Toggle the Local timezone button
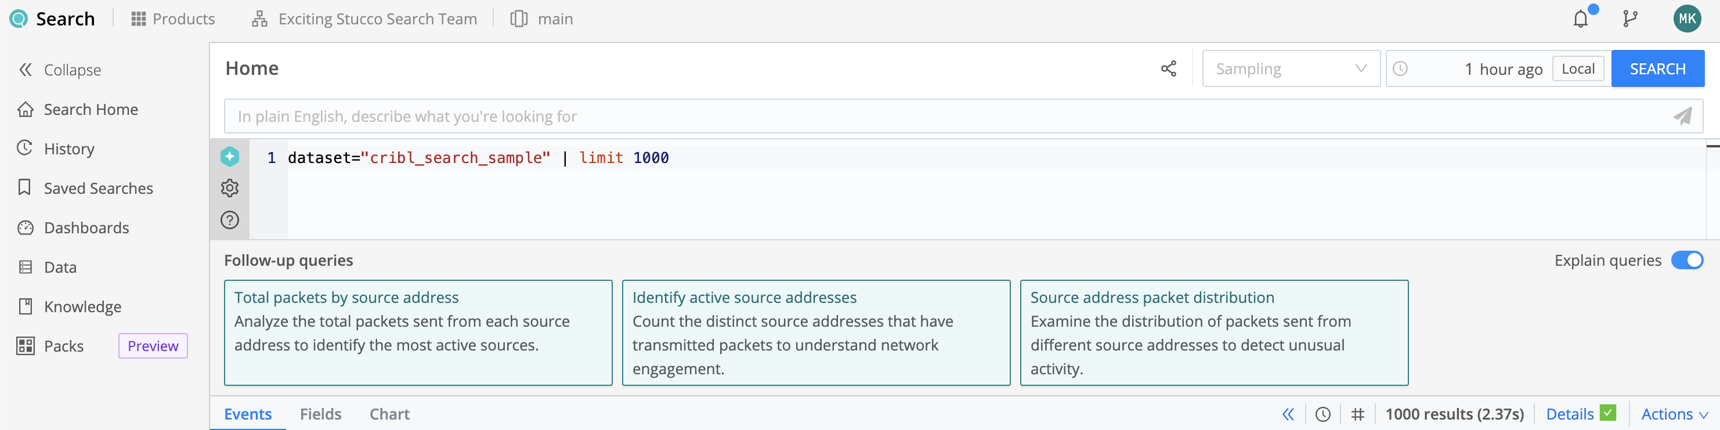This screenshot has width=1720, height=430. click(x=1578, y=69)
